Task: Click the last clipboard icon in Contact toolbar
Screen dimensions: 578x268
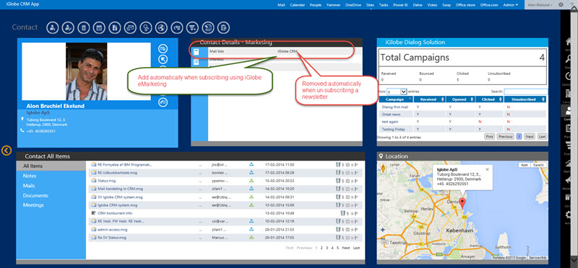Action: pyautogui.click(x=223, y=27)
